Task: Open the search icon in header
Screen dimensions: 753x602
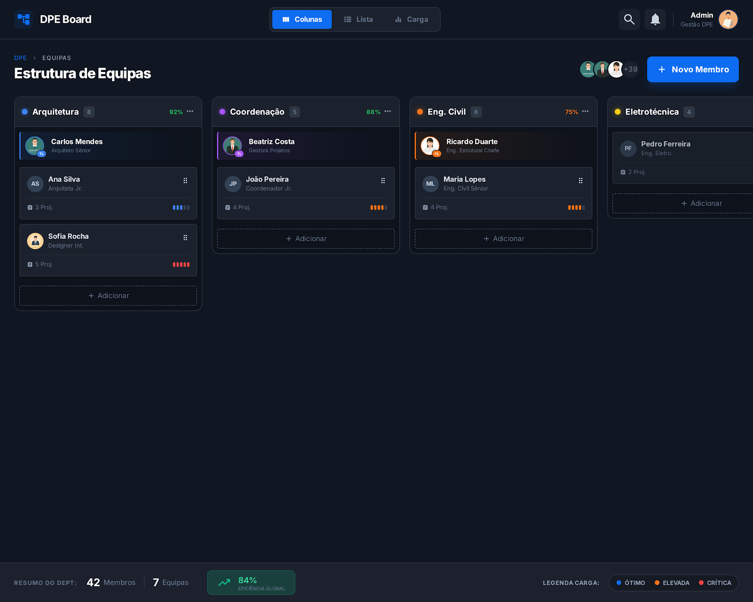Action: [x=629, y=19]
